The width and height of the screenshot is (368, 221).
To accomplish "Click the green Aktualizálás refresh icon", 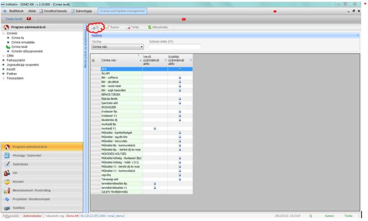I will pyautogui.click(x=149, y=27).
